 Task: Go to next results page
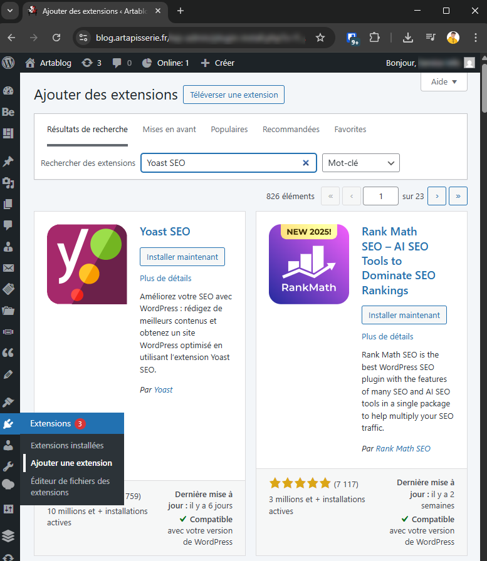(x=437, y=196)
